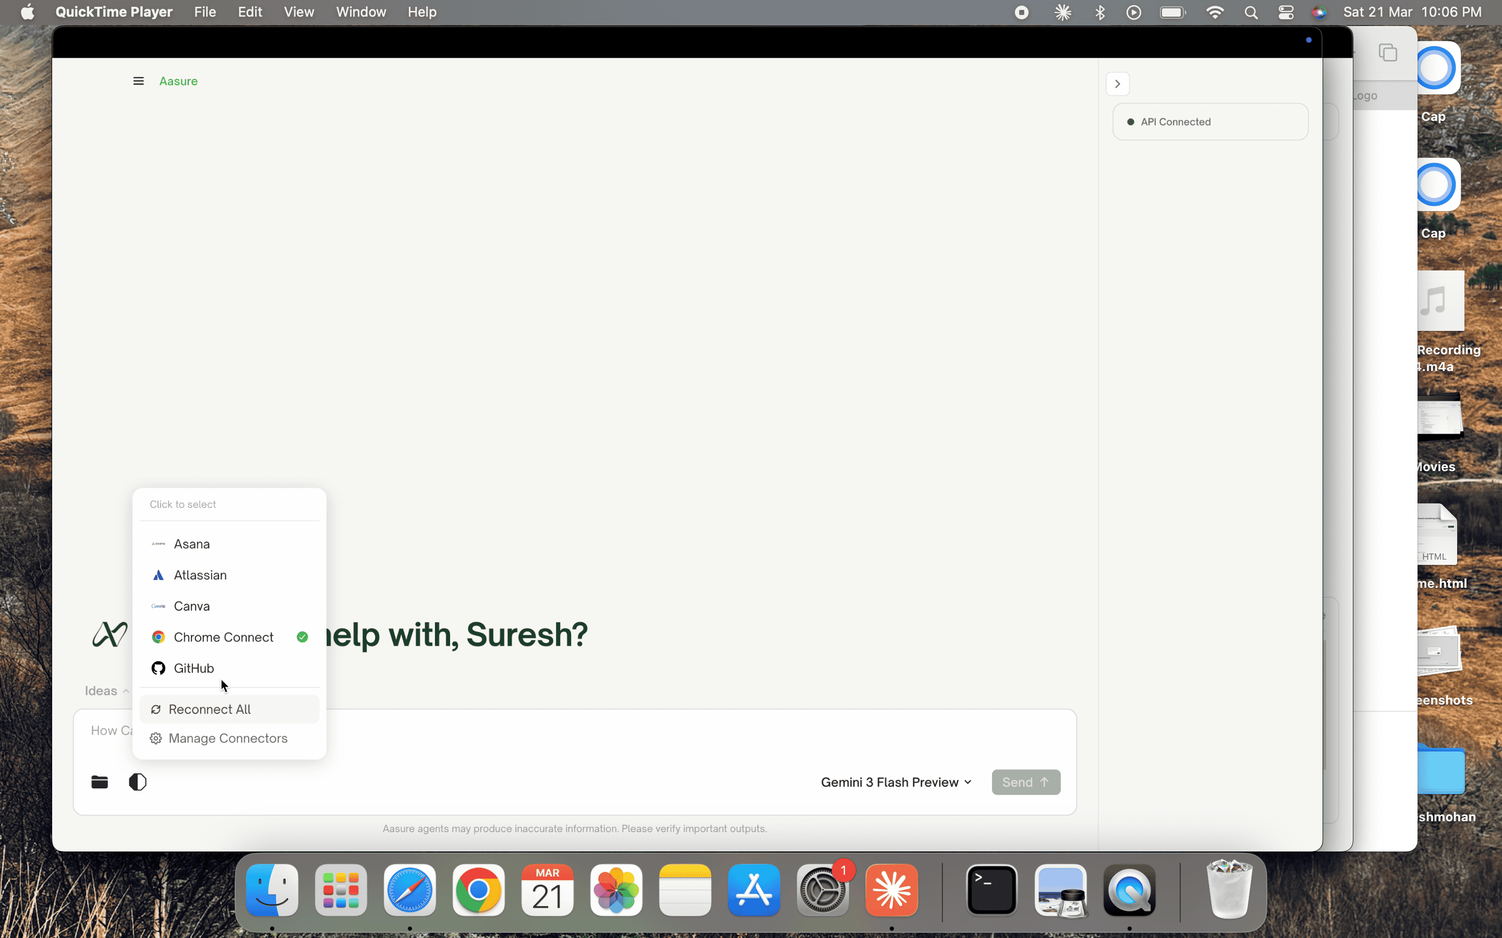Toggle the Chrome Connect connector off
Screen dimensions: 1502x938
click(x=223, y=637)
